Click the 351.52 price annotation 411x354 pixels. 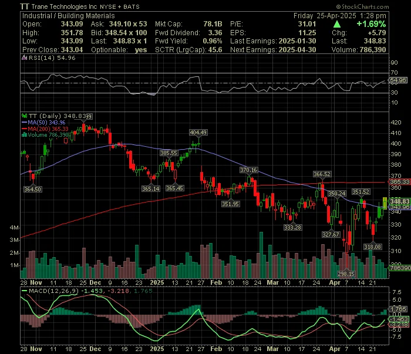click(361, 192)
